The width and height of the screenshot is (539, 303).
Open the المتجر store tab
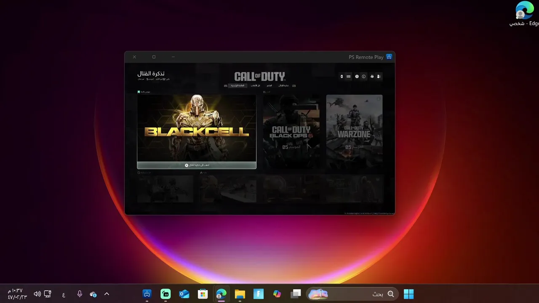pyautogui.click(x=269, y=85)
